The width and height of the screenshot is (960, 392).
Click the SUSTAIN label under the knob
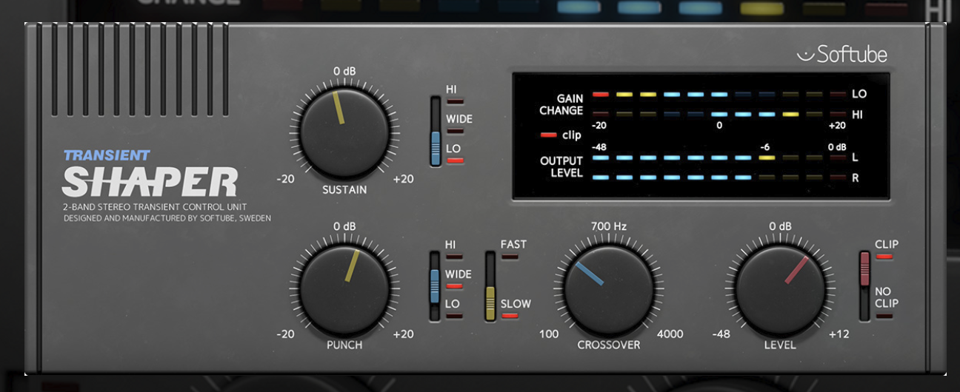pos(344,190)
